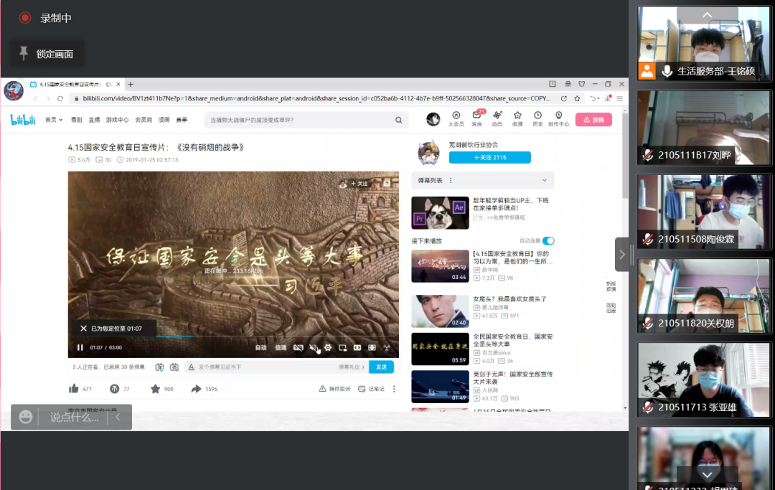Screen dimensions: 775x490
Task: Give a coin to the video
Action: [114, 389]
